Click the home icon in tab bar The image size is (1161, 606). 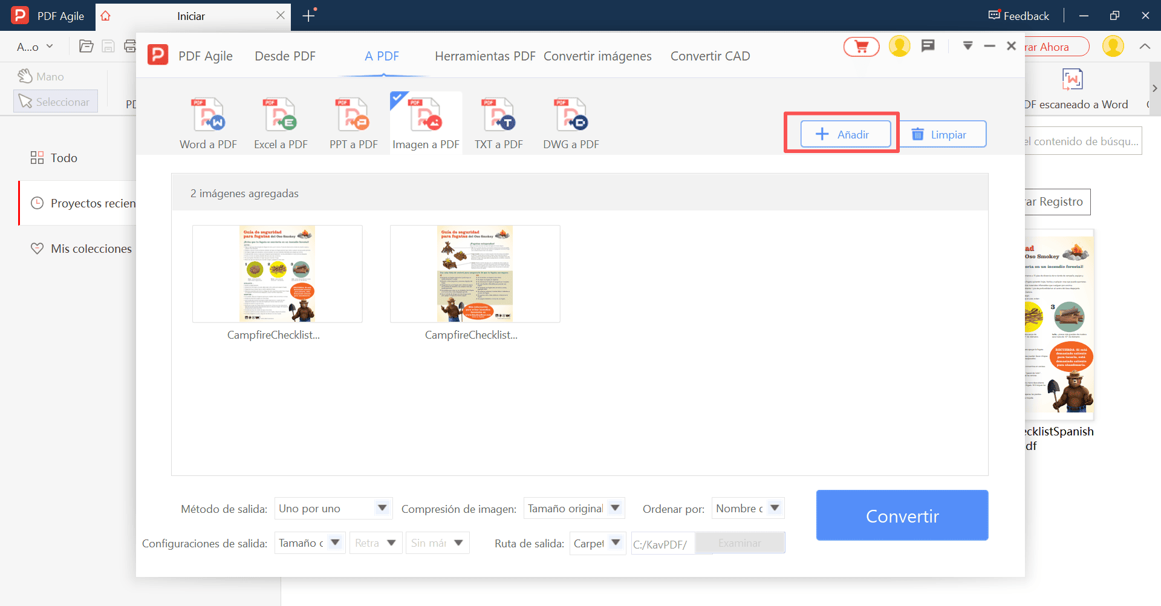point(105,16)
